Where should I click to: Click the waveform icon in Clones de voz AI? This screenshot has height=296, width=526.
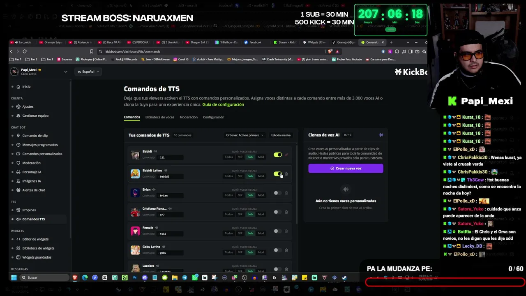(x=381, y=135)
